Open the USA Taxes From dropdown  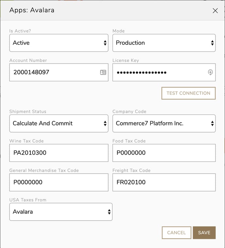tap(61, 212)
